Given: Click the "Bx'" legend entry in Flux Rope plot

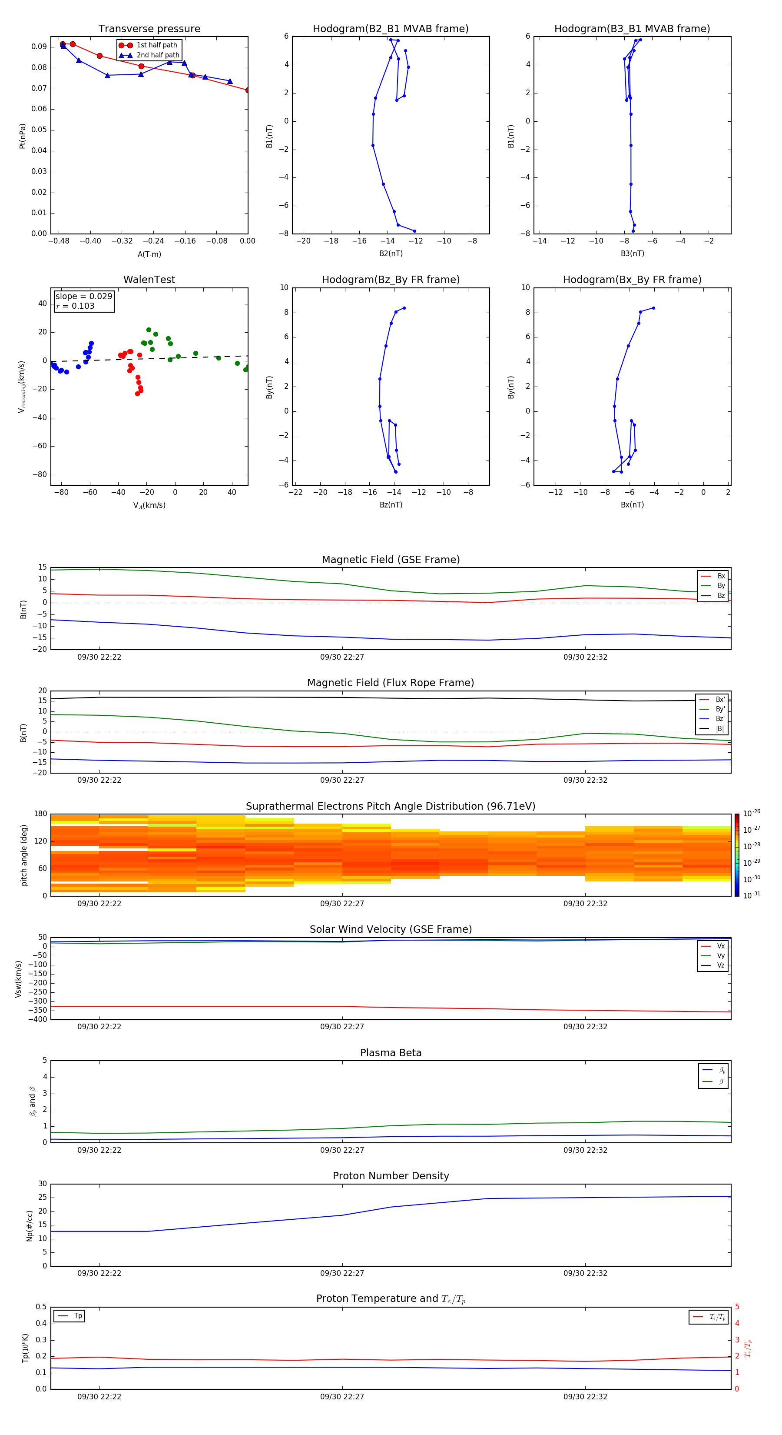Looking at the screenshot, I should click(x=712, y=700).
